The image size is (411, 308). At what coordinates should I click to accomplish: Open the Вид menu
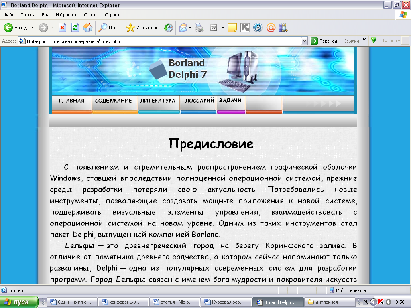click(x=46, y=15)
